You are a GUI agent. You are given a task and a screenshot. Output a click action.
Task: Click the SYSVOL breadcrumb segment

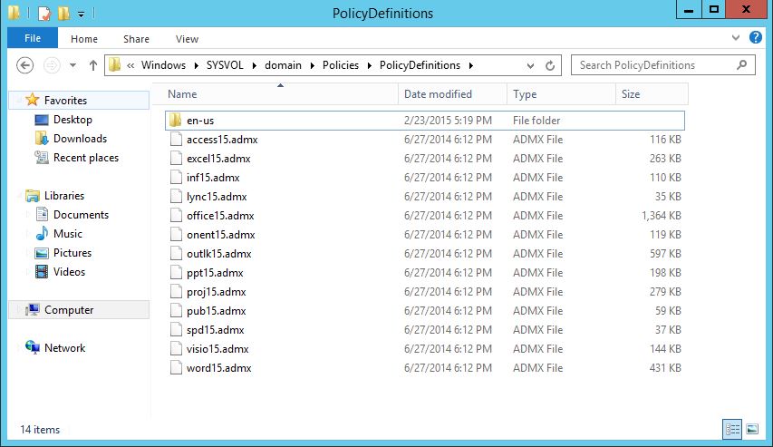click(225, 65)
